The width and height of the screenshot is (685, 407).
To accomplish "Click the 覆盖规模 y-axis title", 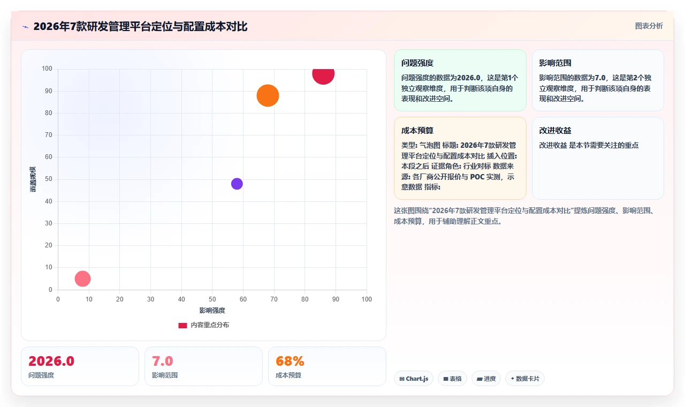I will (33, 179).
